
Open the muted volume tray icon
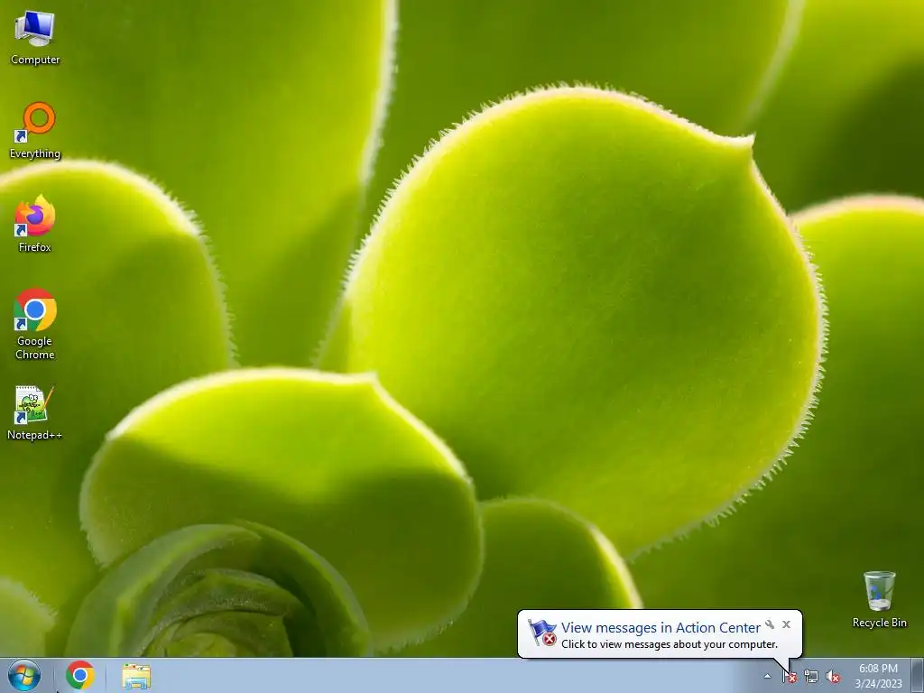tap(833, 677)
